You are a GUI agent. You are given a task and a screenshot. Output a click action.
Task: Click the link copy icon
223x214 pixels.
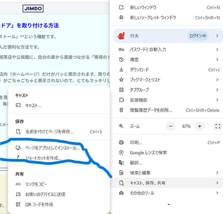pyautogui.click(x=18, y=184)
